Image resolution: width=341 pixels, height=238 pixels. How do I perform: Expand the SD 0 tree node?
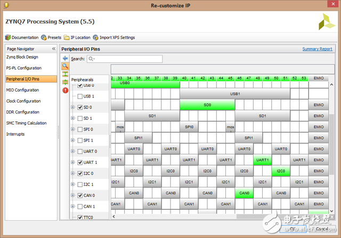[x=73, y=108]
